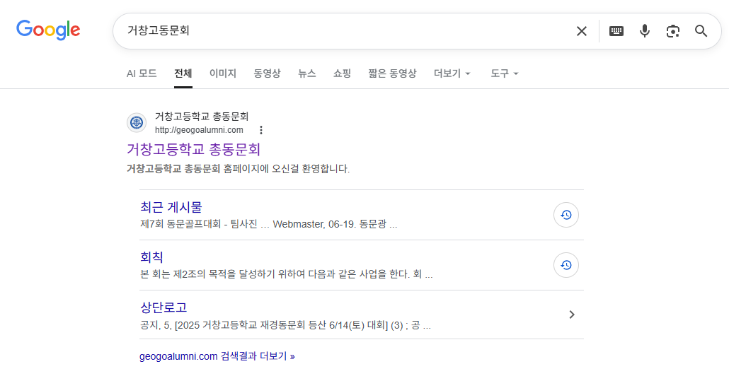This screenshot has height=376, width=729.
Task: Expand the 상단로고 result chevron
Action: 572,315
